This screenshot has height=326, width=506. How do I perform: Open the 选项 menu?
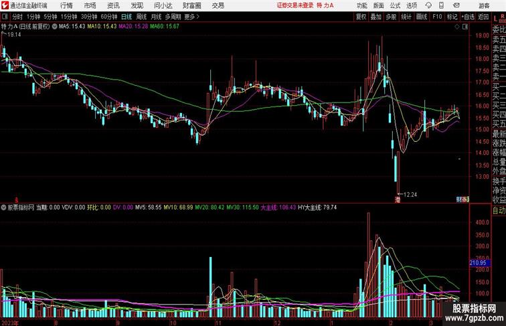412,5
